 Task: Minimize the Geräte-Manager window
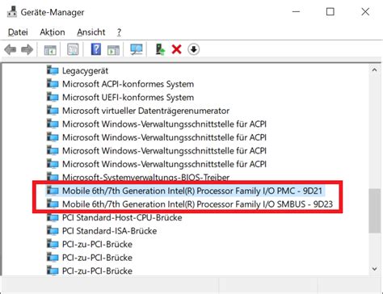coord(296,12)
